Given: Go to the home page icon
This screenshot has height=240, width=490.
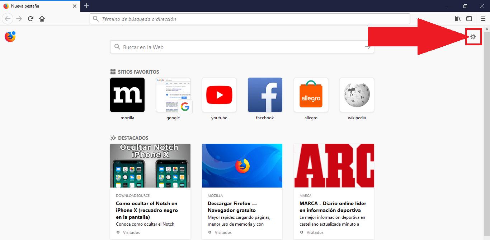Looking at the screenshot, I should tap(42, 19).
